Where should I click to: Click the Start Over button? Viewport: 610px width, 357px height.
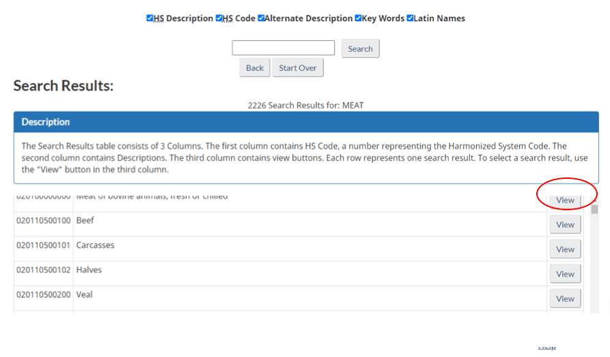click(x=298, y=68)
